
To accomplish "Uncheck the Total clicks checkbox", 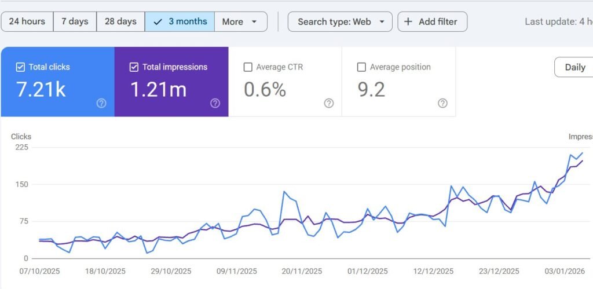I will click(x=20, y=67).
